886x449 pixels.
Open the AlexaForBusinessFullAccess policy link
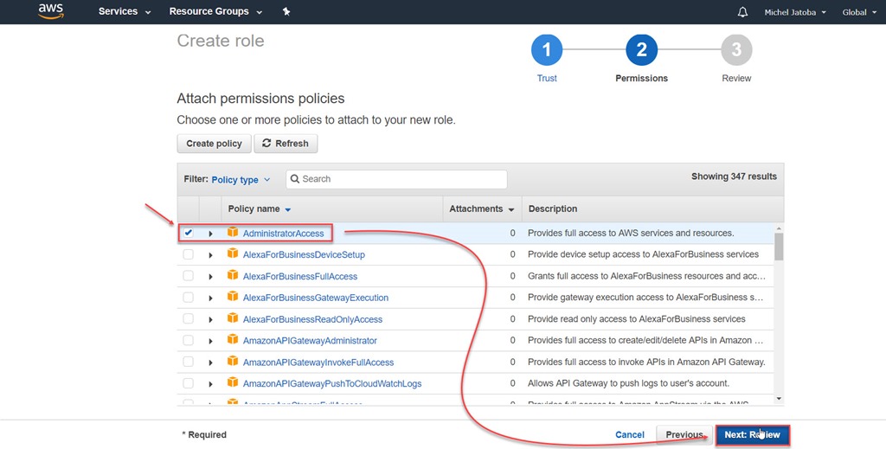click(x=300, y=276)
